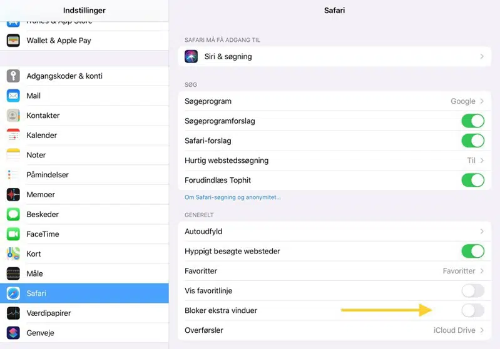Click the Memoer voice memo icon
The height and width of the screenshot is (349, 500).
[13, 195]
